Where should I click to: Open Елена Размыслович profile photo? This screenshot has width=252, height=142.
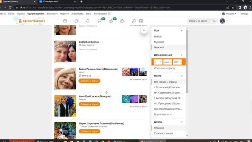pyautogui.click(x=65, y=78)
